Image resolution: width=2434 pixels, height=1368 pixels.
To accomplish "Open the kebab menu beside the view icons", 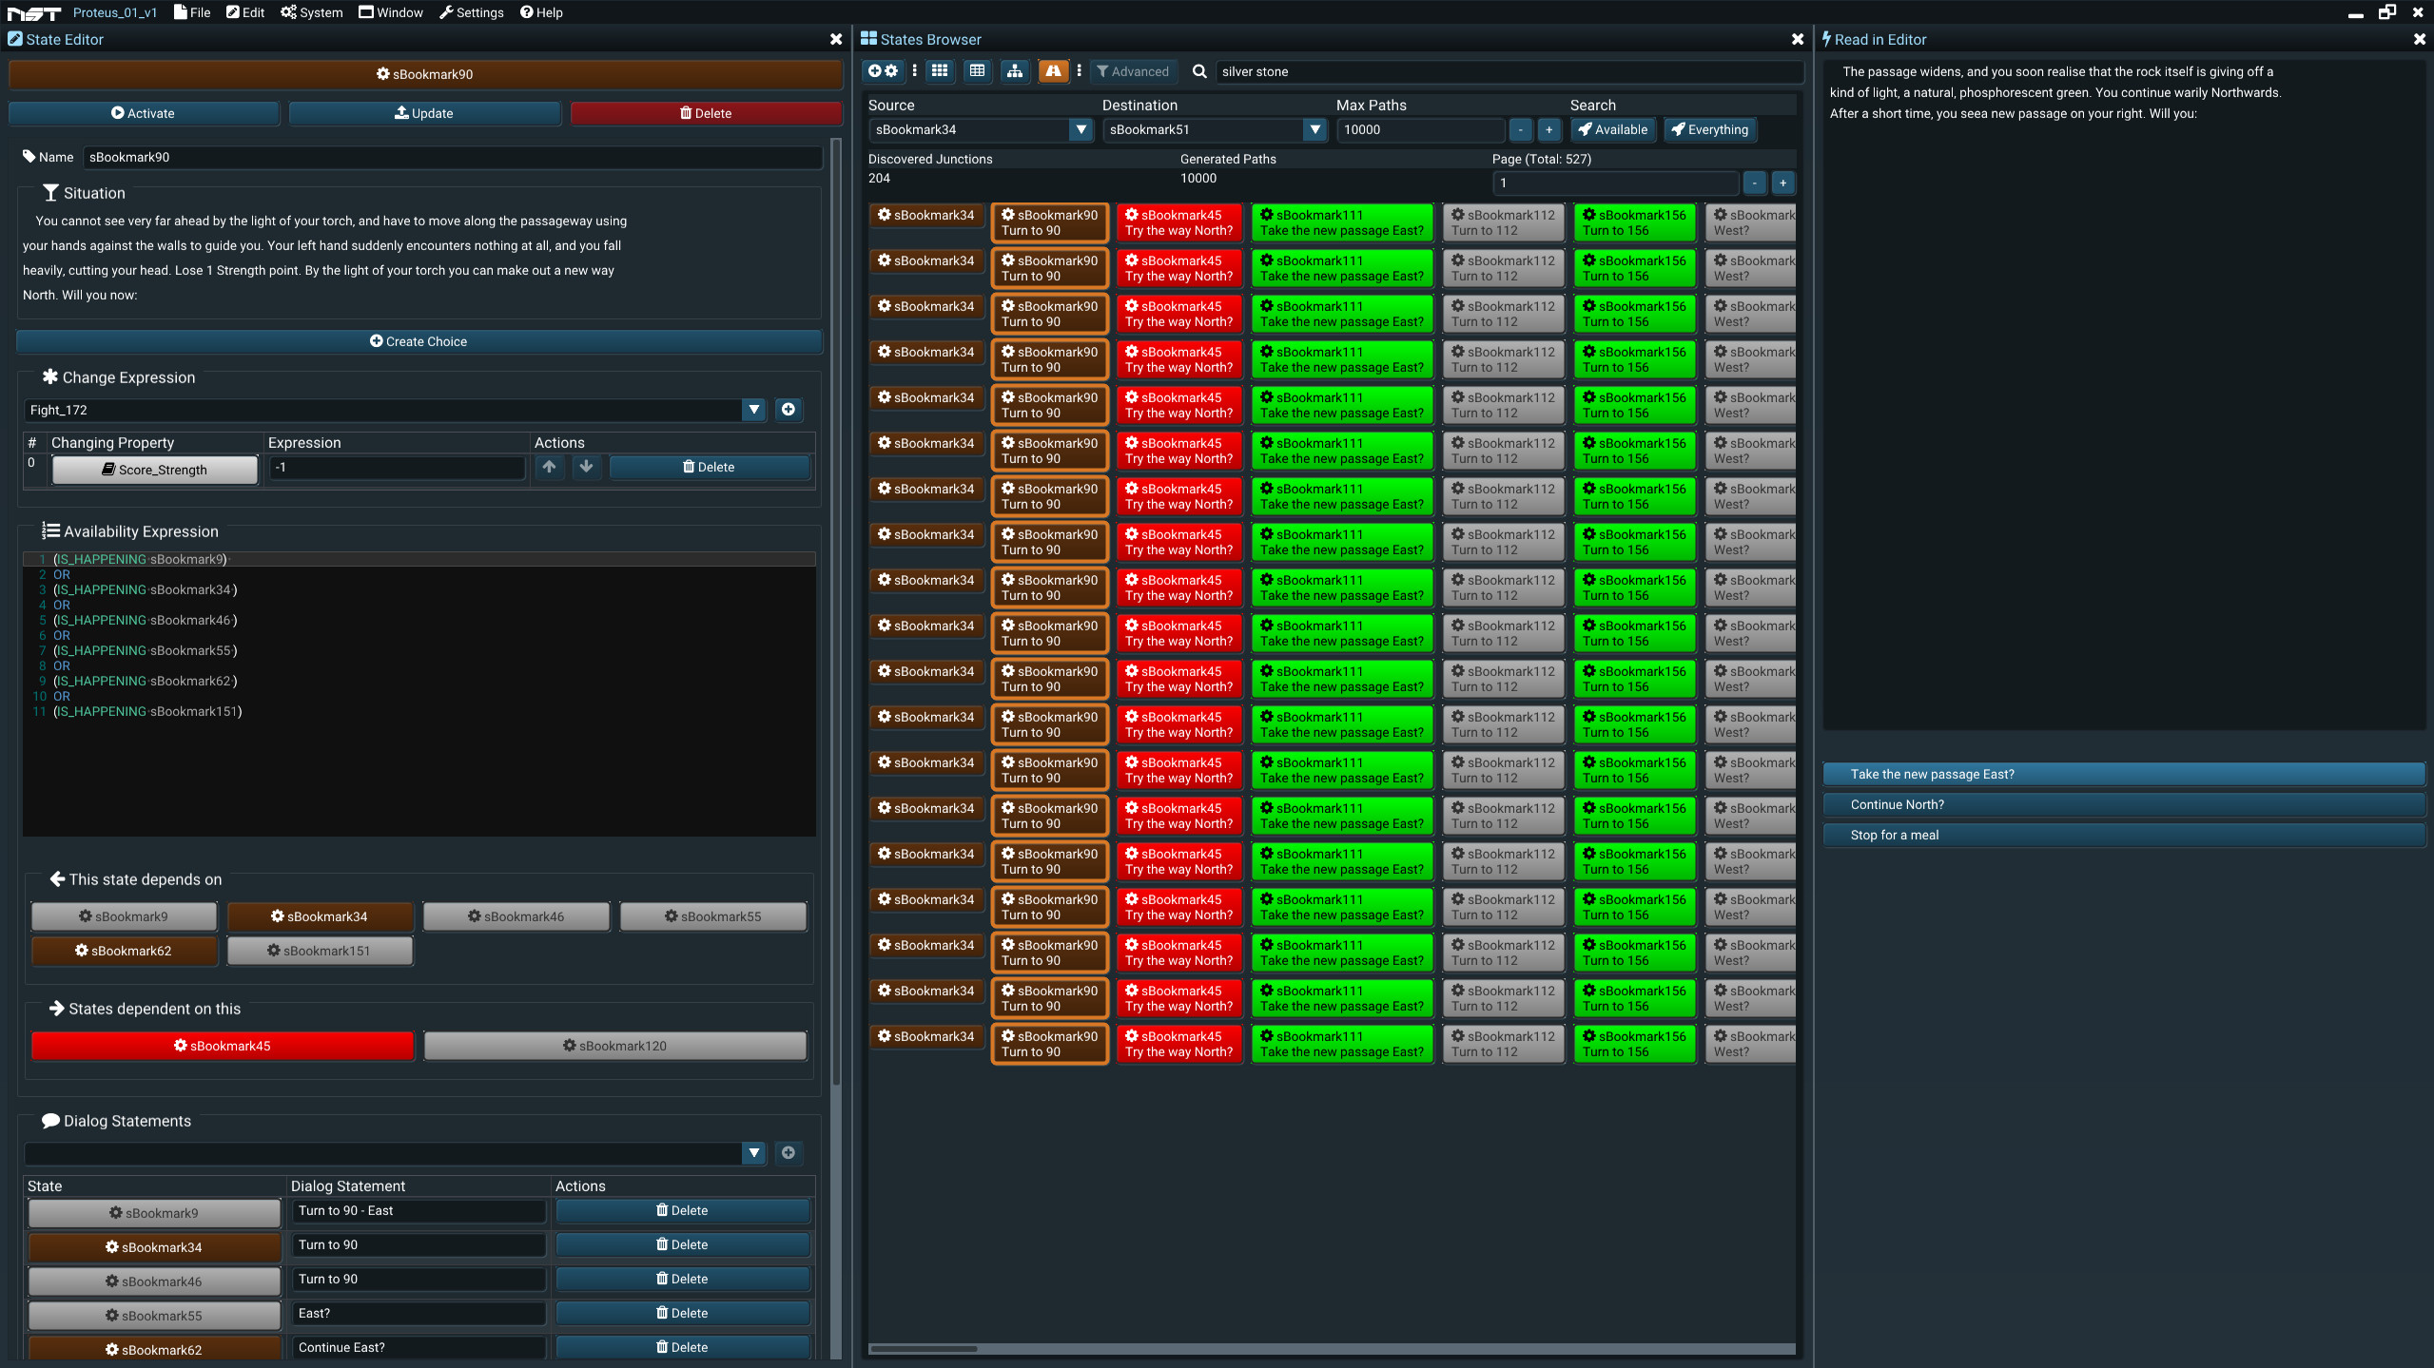I will [913, 71].
